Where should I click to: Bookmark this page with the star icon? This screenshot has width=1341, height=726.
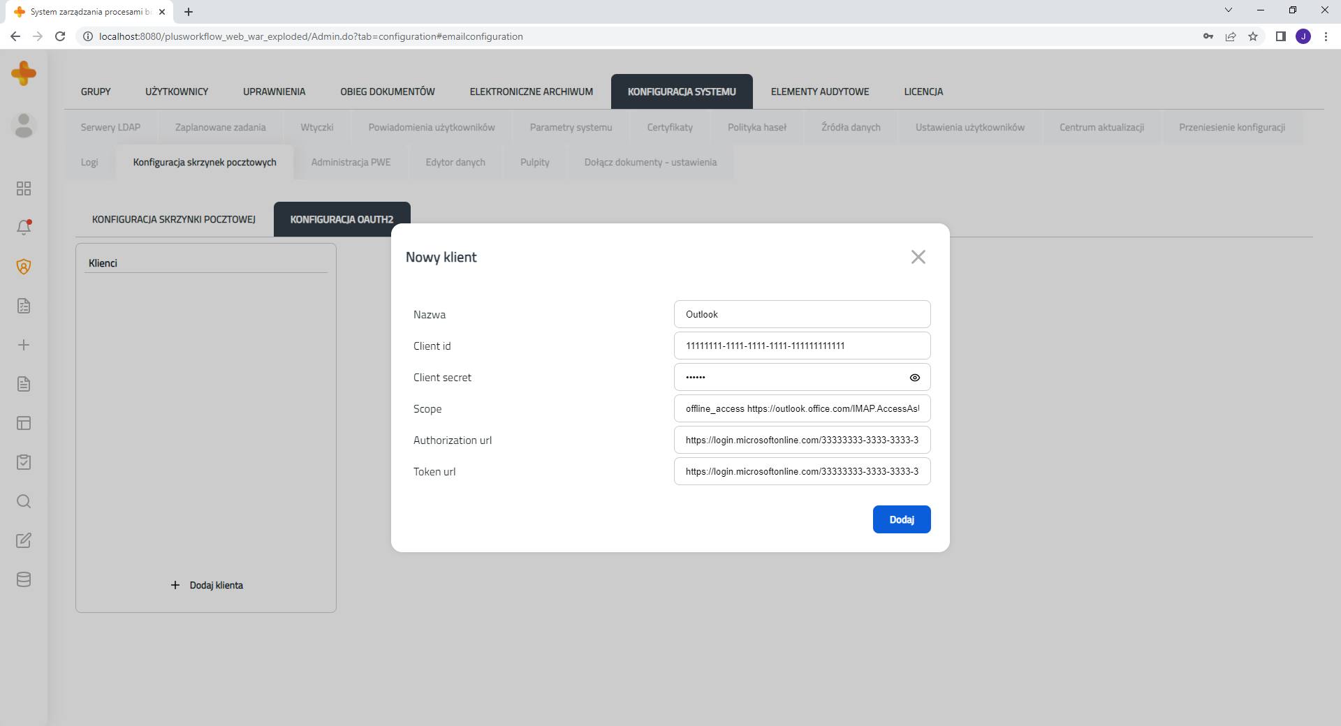(x=1253, y=36)
